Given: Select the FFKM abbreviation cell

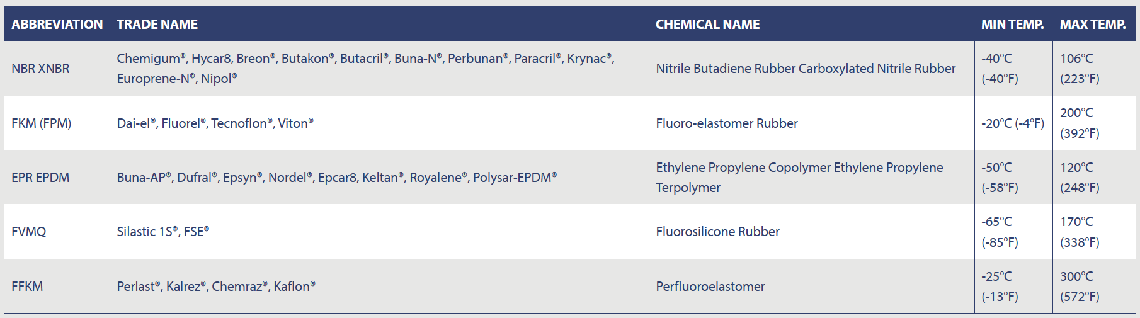Looking at the screenshot, I should point(27,287).
